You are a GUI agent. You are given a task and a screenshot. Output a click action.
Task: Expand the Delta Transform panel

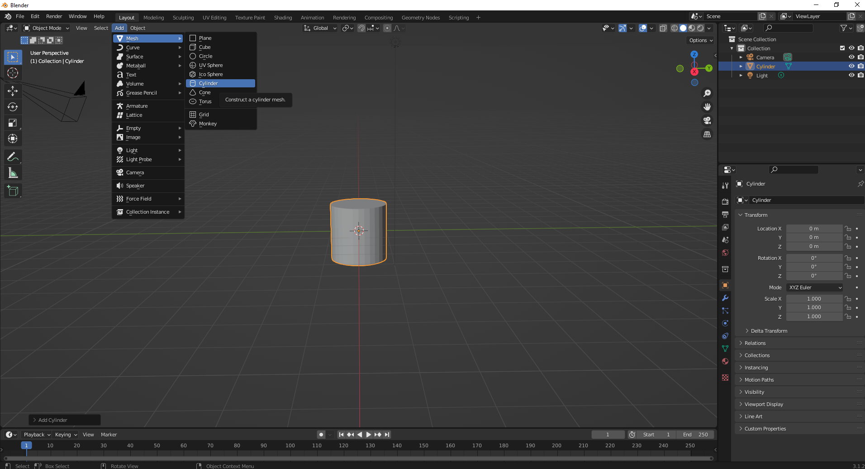tap(769, 331)
